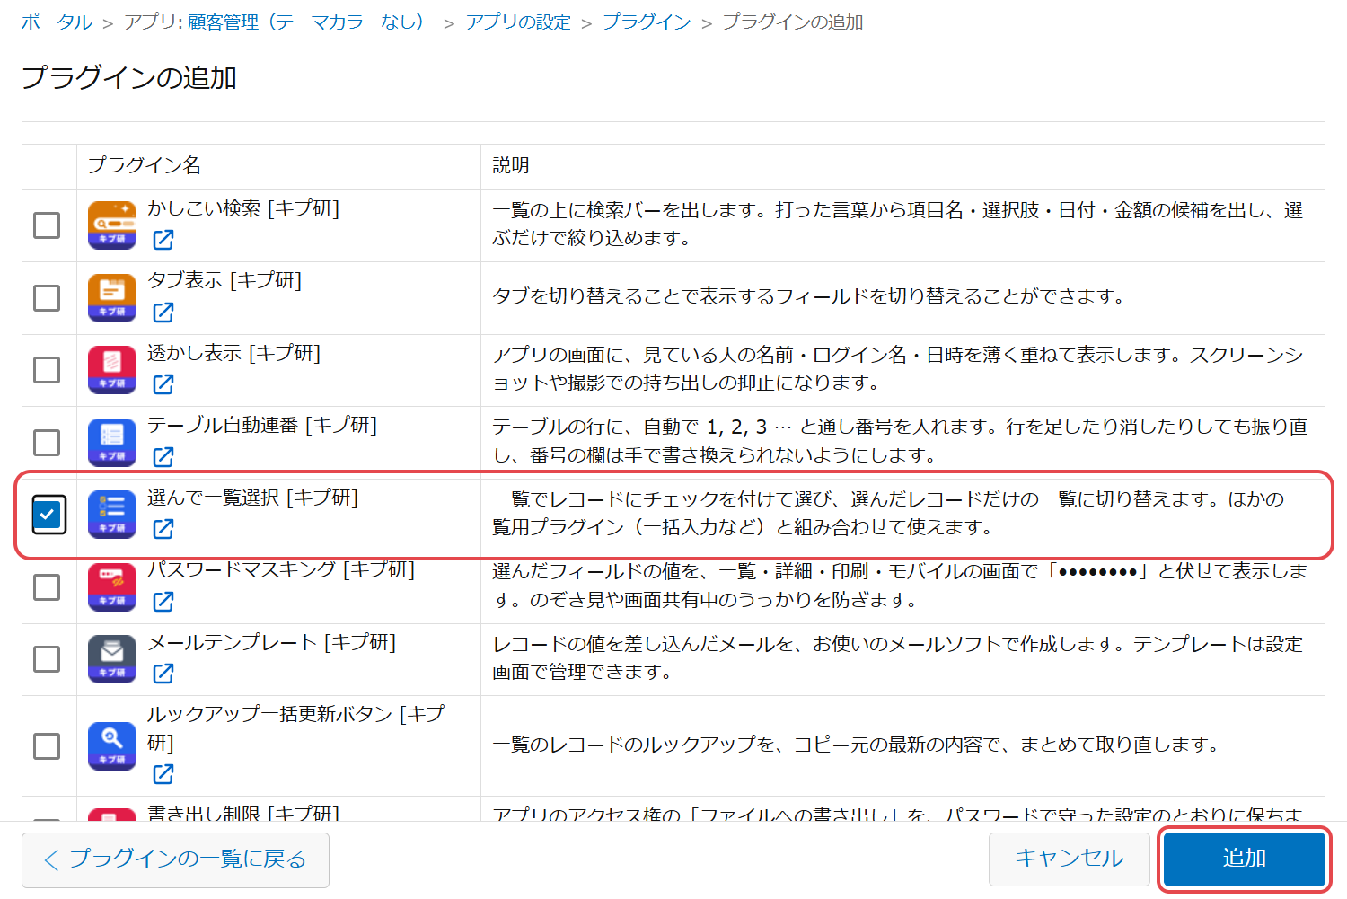The image size is (1347, 899).
Task: Click the タブ表示 [キプ研] plugin name
Action: tap(224, 280)
